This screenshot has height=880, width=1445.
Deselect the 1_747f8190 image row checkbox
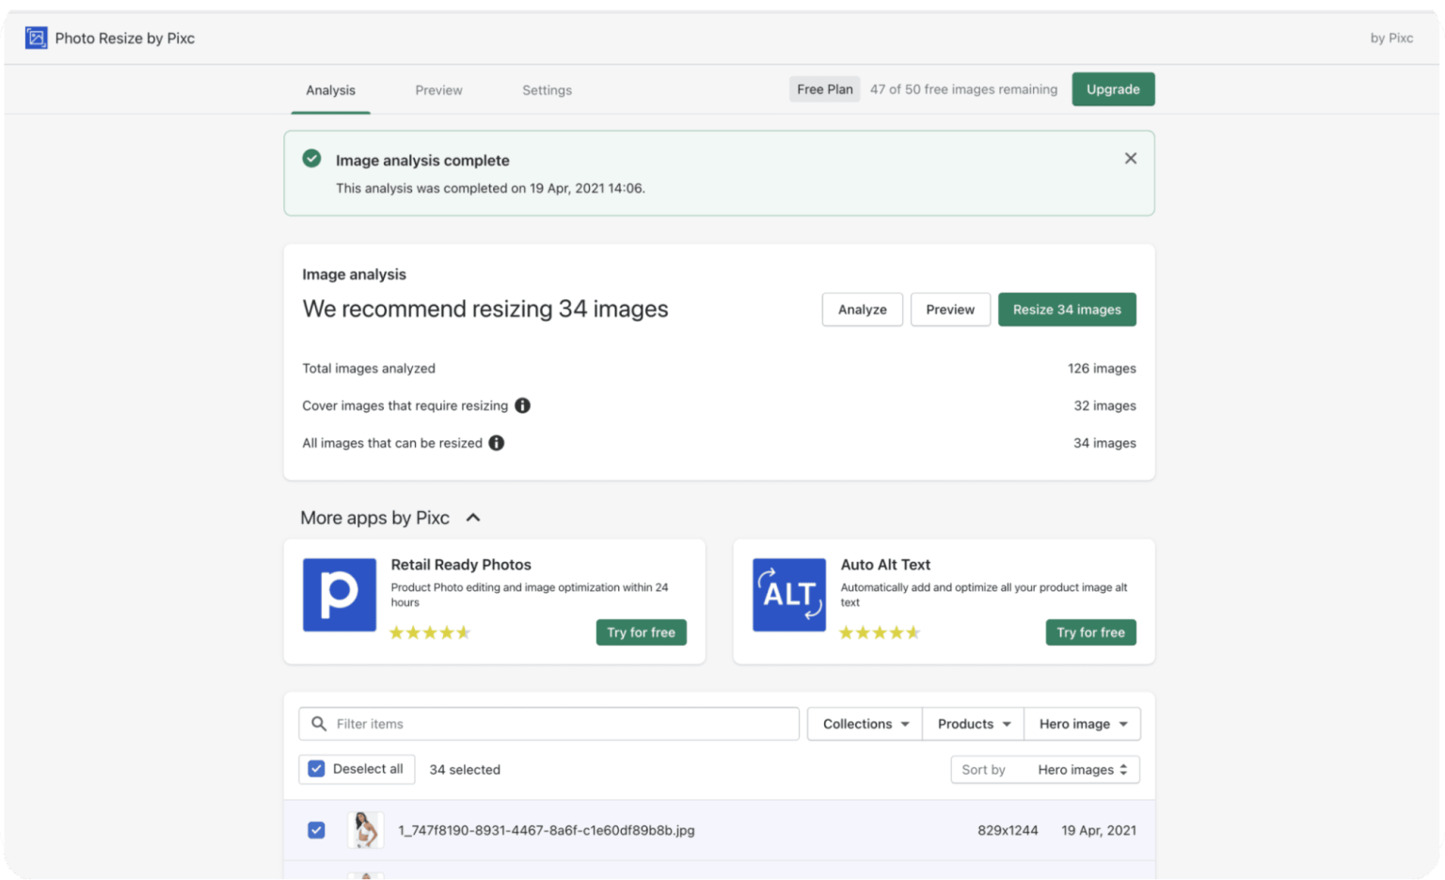click(316, 830)
